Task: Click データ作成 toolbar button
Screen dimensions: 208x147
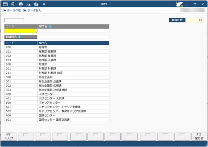Action: 12,10
